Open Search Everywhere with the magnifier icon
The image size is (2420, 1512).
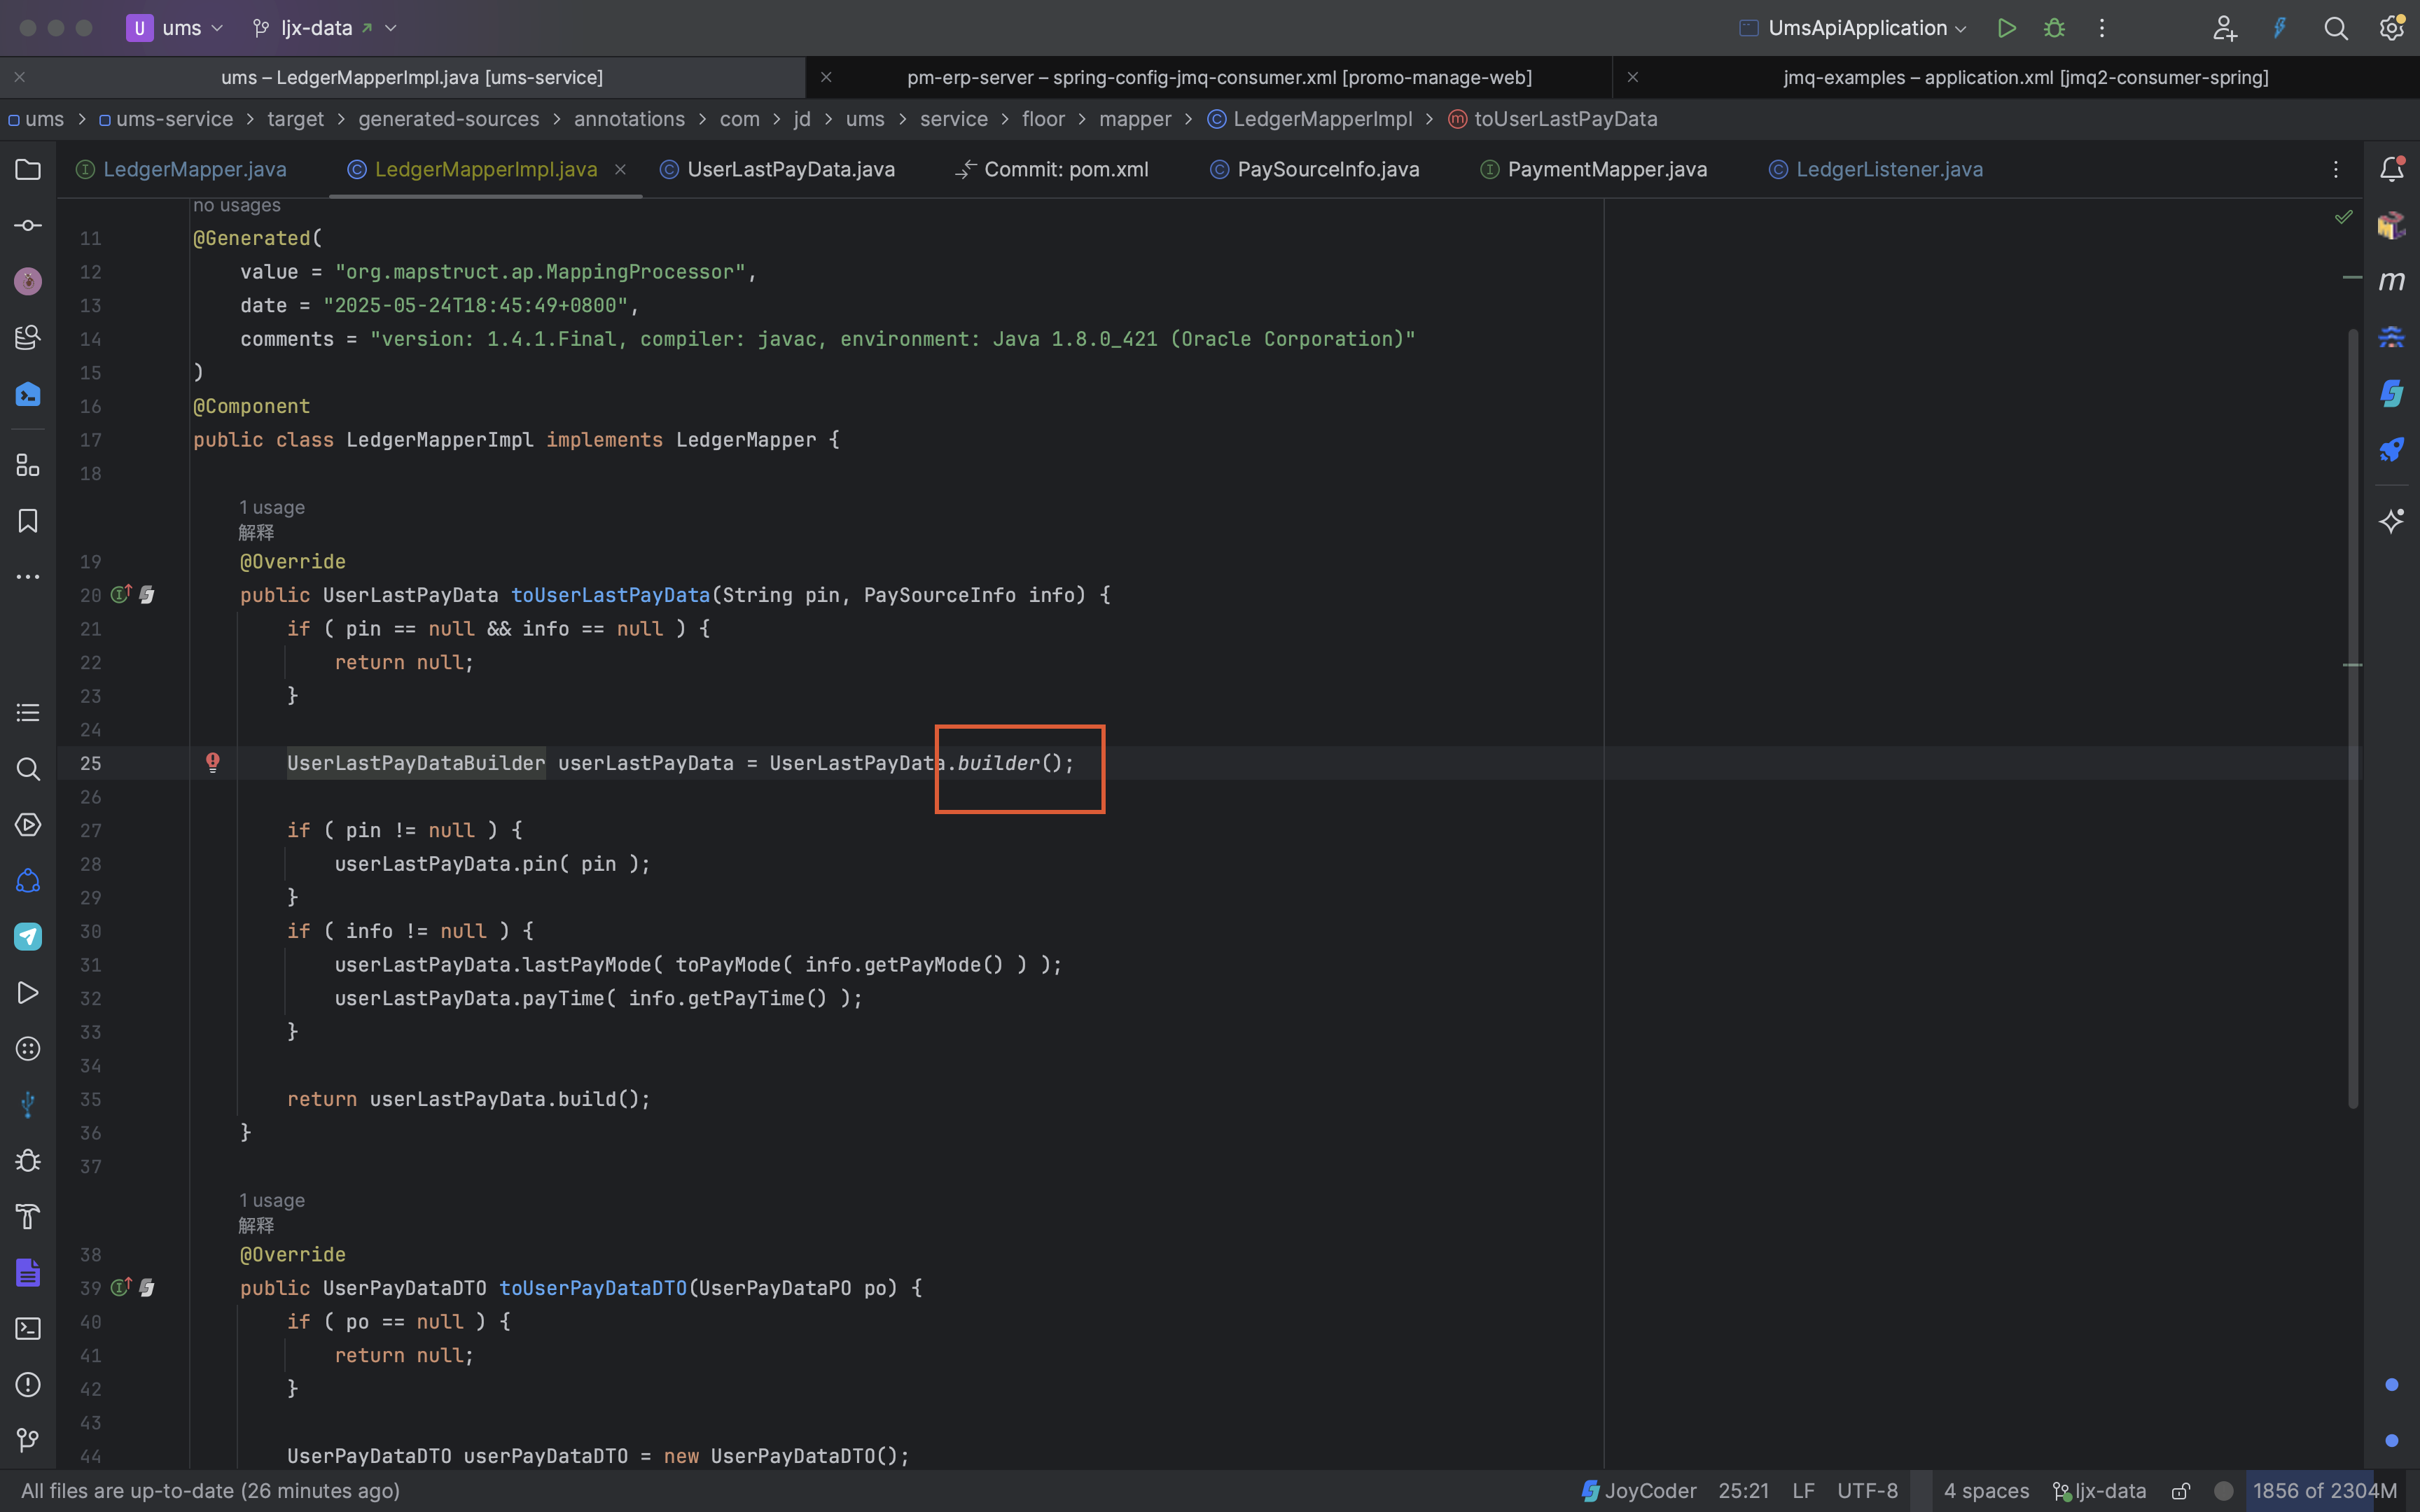click(x=2337, y=27)
